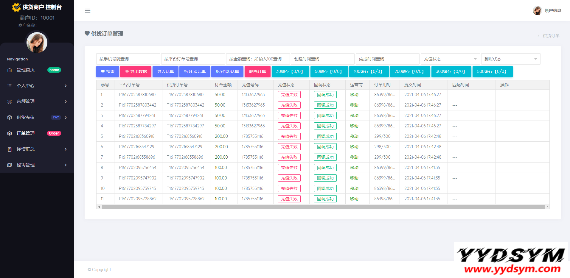Viewport: 570px width, 278px height.
Task: Click the command icon beside 余额管理
Action: click(x=10, y=101)
